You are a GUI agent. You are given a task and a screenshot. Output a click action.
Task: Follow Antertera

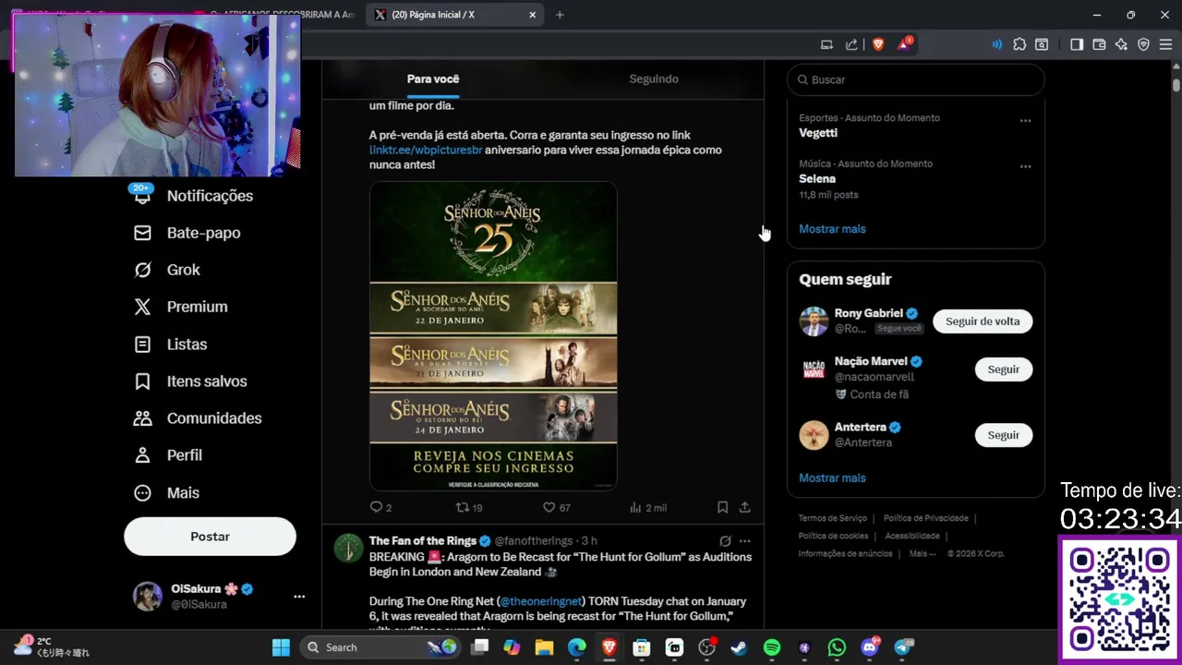point(1004,435)
